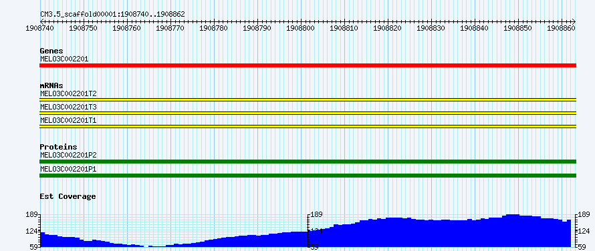Click the red MELO3C002201 gene bar
The width and height of the screenshot is (595, 251).
(308, 65)
